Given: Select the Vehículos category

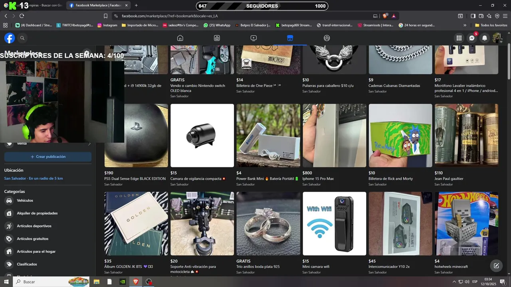Looking at the screenshot, I should tap(48, 201).
